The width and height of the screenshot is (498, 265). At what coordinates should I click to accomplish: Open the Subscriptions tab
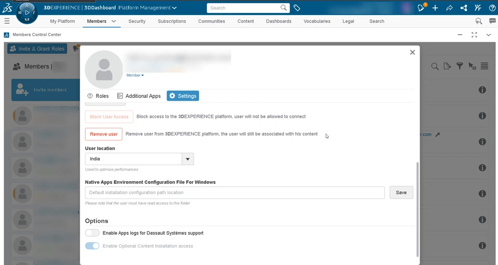pyautogui.click(x=172, y=21)
